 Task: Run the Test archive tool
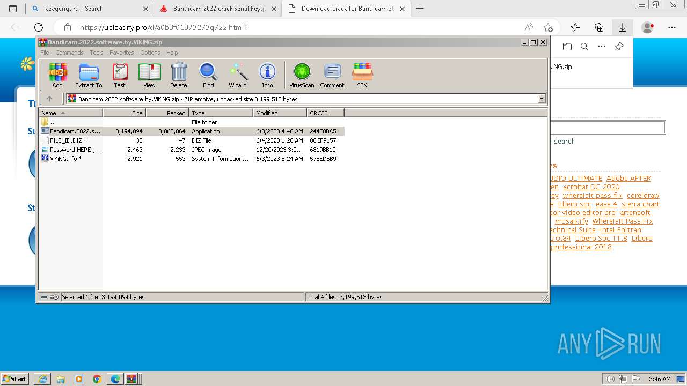pos(120,75)
